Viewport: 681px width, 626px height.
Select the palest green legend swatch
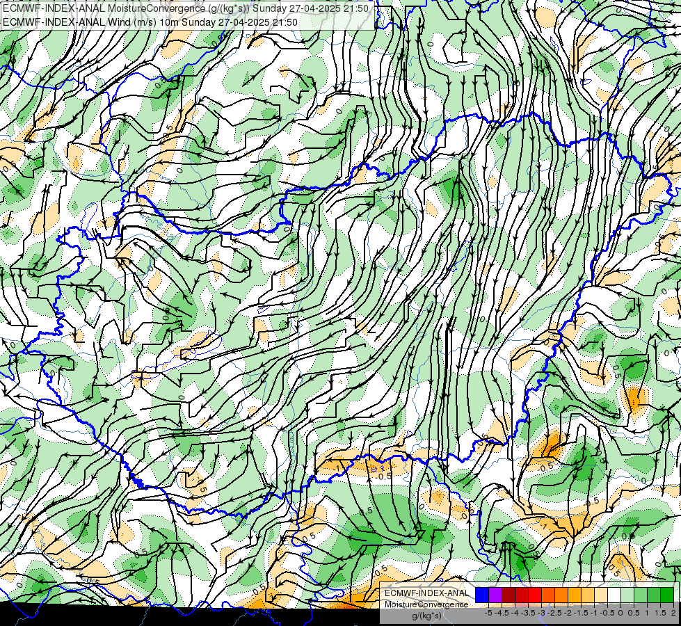pyautogui.click(x=627, y=595)
